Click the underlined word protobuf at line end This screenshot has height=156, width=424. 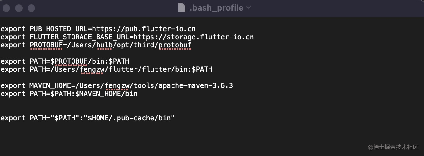tap(175, 45)
